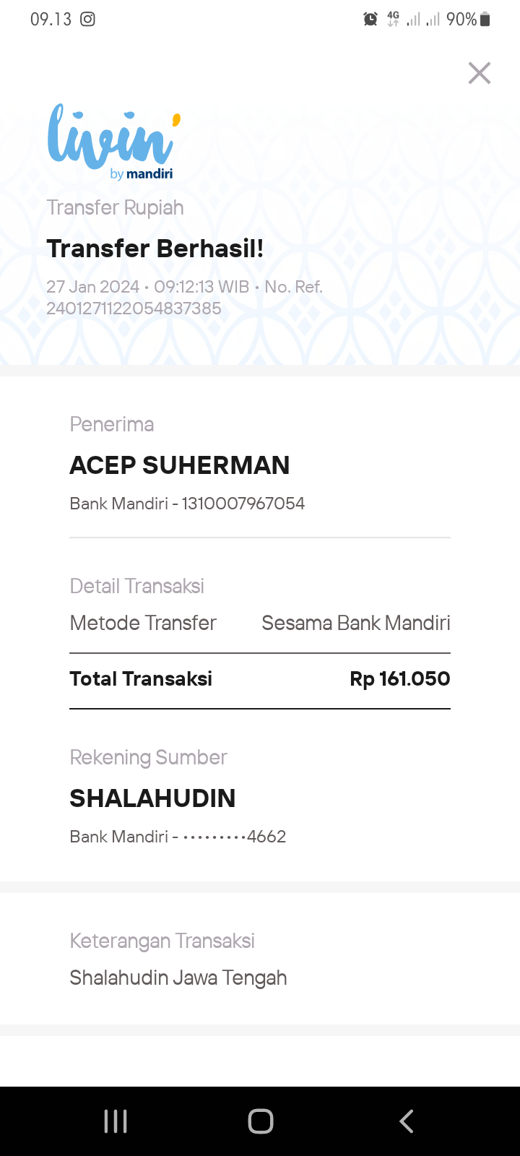
Task: Tap the recipient name ACEP SUHERMAN
Action: pyautogui.click(x=180, y=465)
